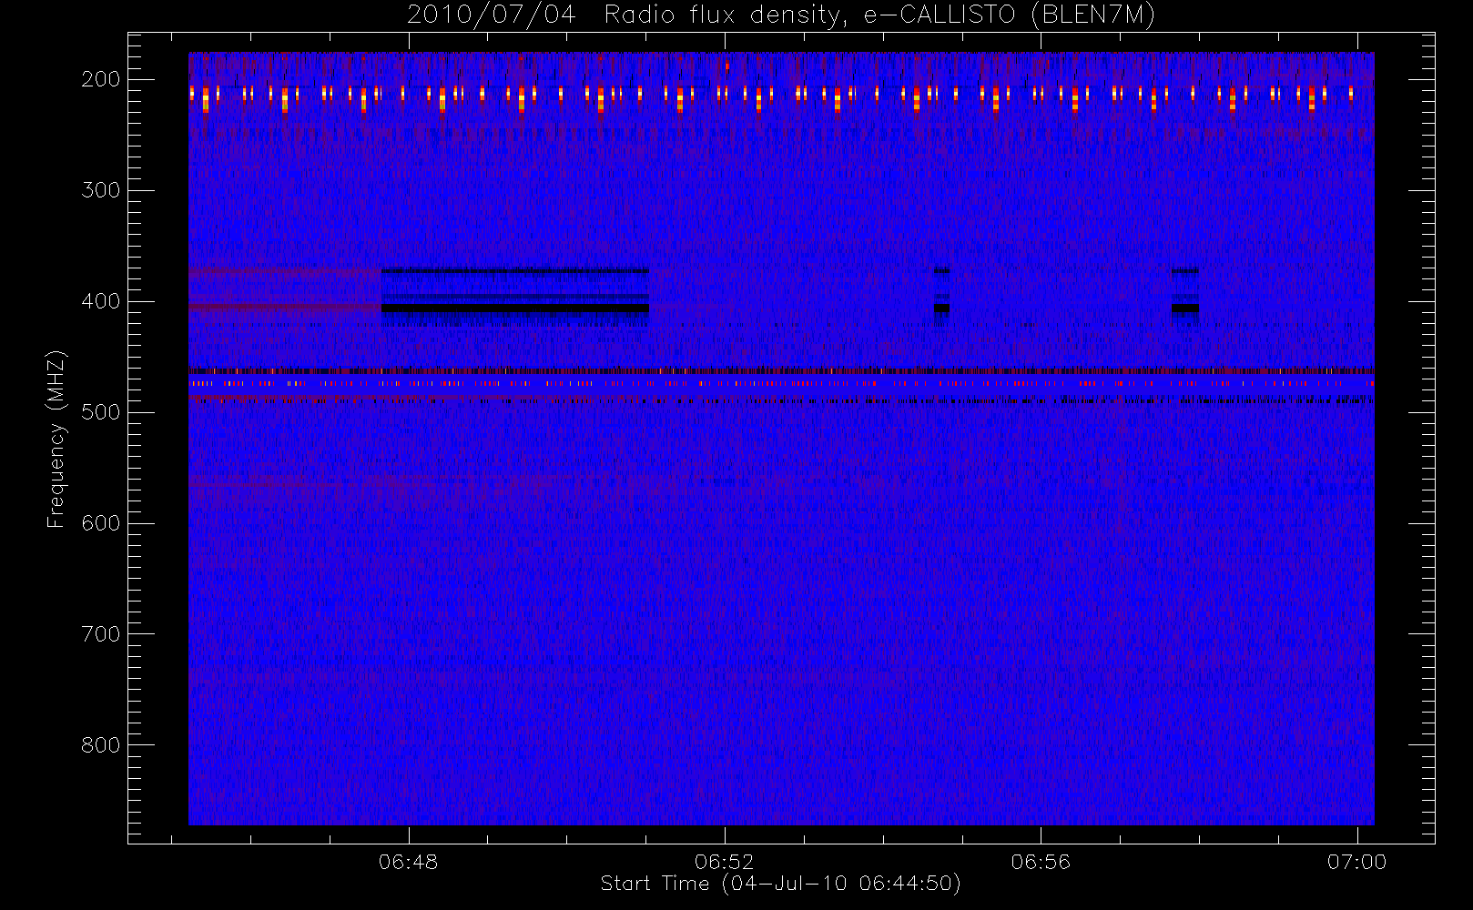1473x910 pixels.
Task: Click the 500 frequency tick label
Action: click(101, 412)
